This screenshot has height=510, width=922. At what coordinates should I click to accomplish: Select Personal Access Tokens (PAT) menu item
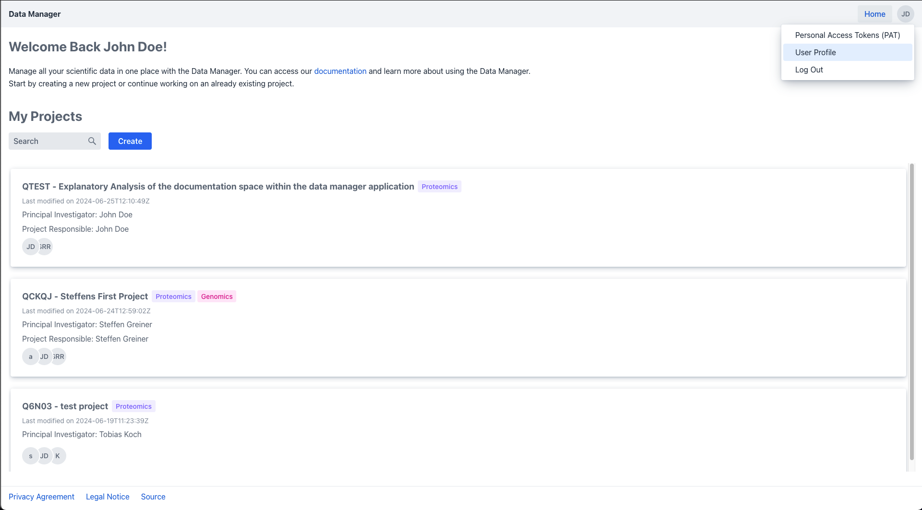[x=847, y=35]
